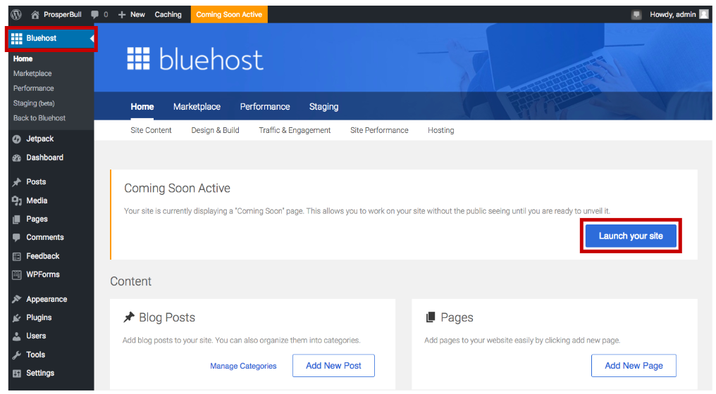
Task: Open the Dashboard menu item
Action: click(45, 158)
